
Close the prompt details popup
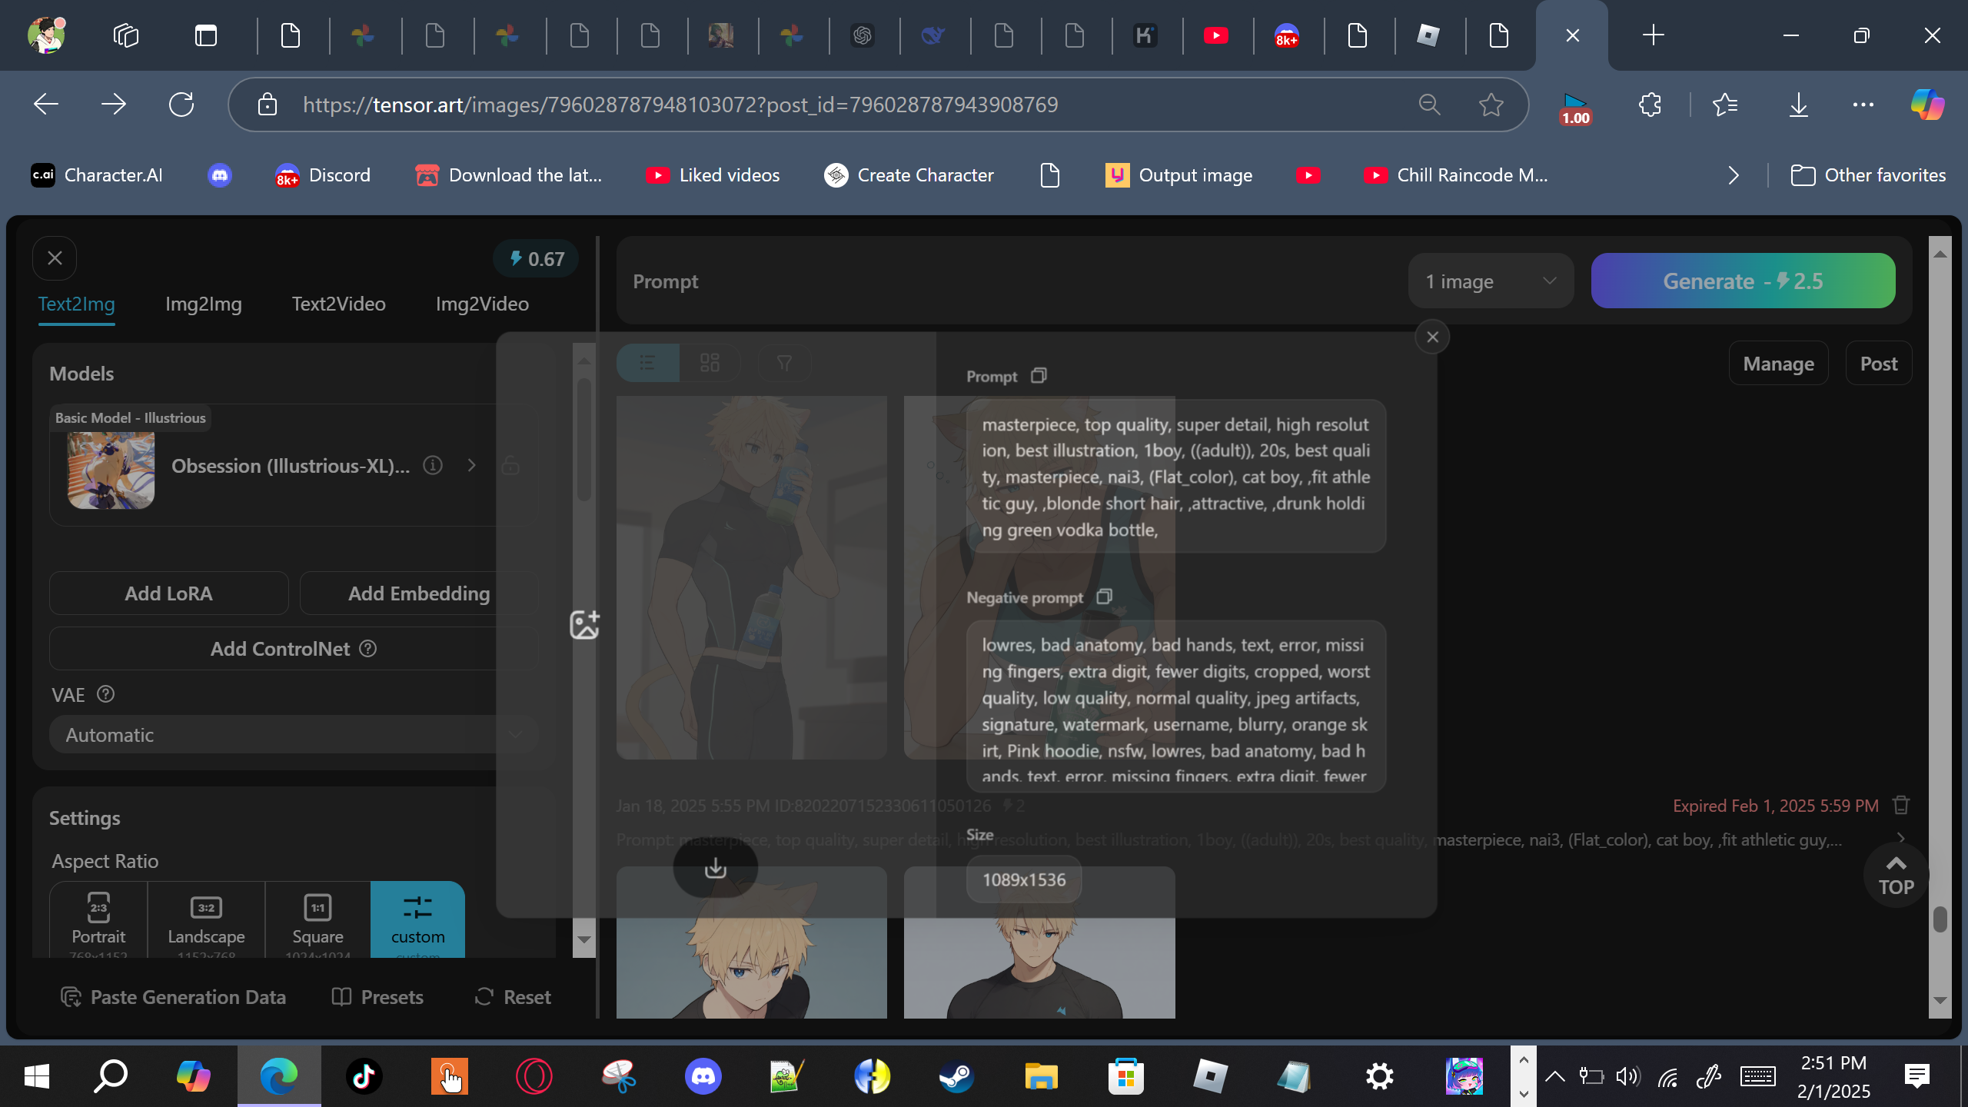click(x=1432, y=337)
